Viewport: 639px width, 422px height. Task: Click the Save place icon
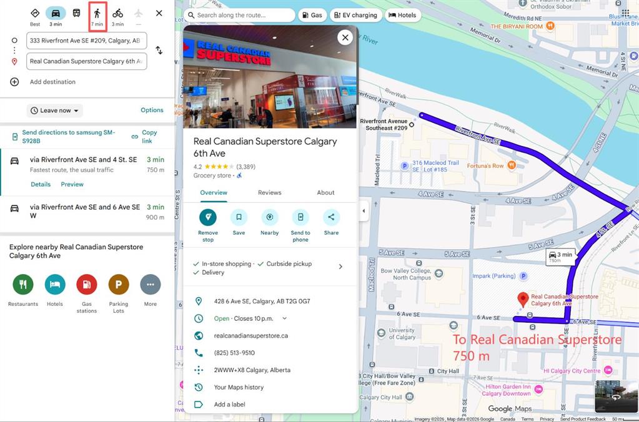(239, 217)
